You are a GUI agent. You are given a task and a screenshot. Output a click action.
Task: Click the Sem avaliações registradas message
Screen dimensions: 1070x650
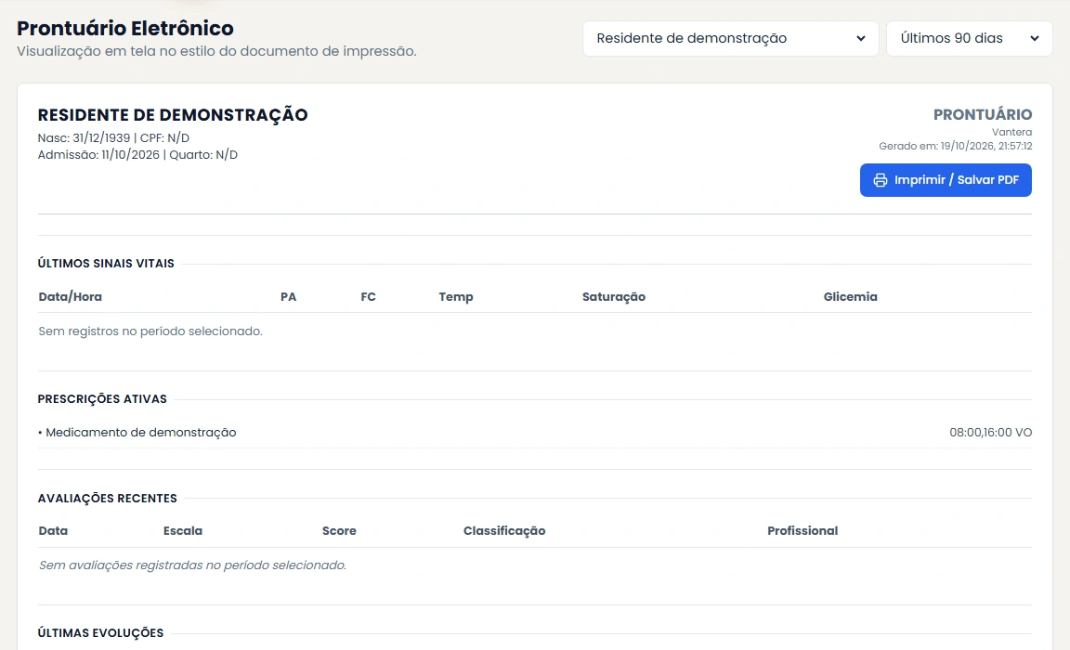[192, 565]
